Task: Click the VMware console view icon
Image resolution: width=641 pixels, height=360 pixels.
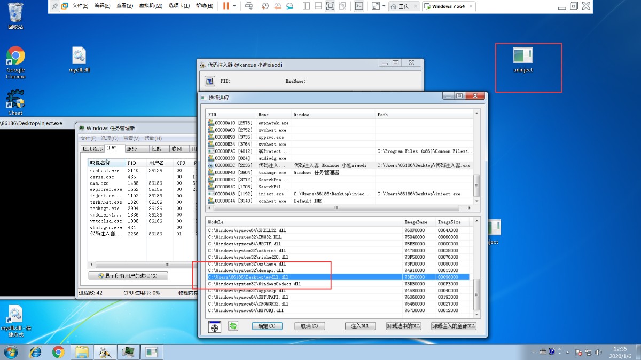Action: click(x=359, y=6)
